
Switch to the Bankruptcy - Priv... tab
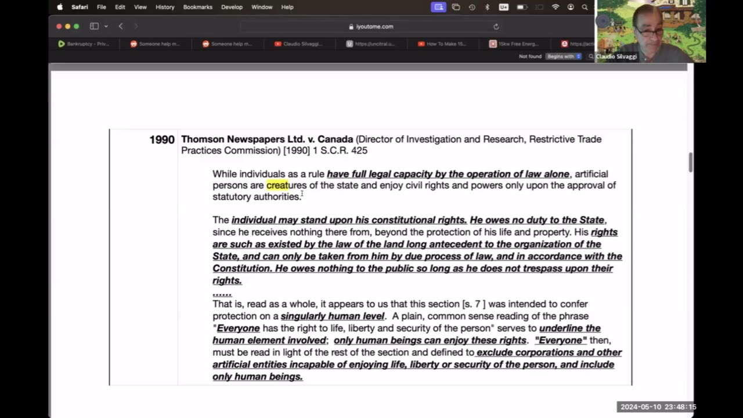84,44
